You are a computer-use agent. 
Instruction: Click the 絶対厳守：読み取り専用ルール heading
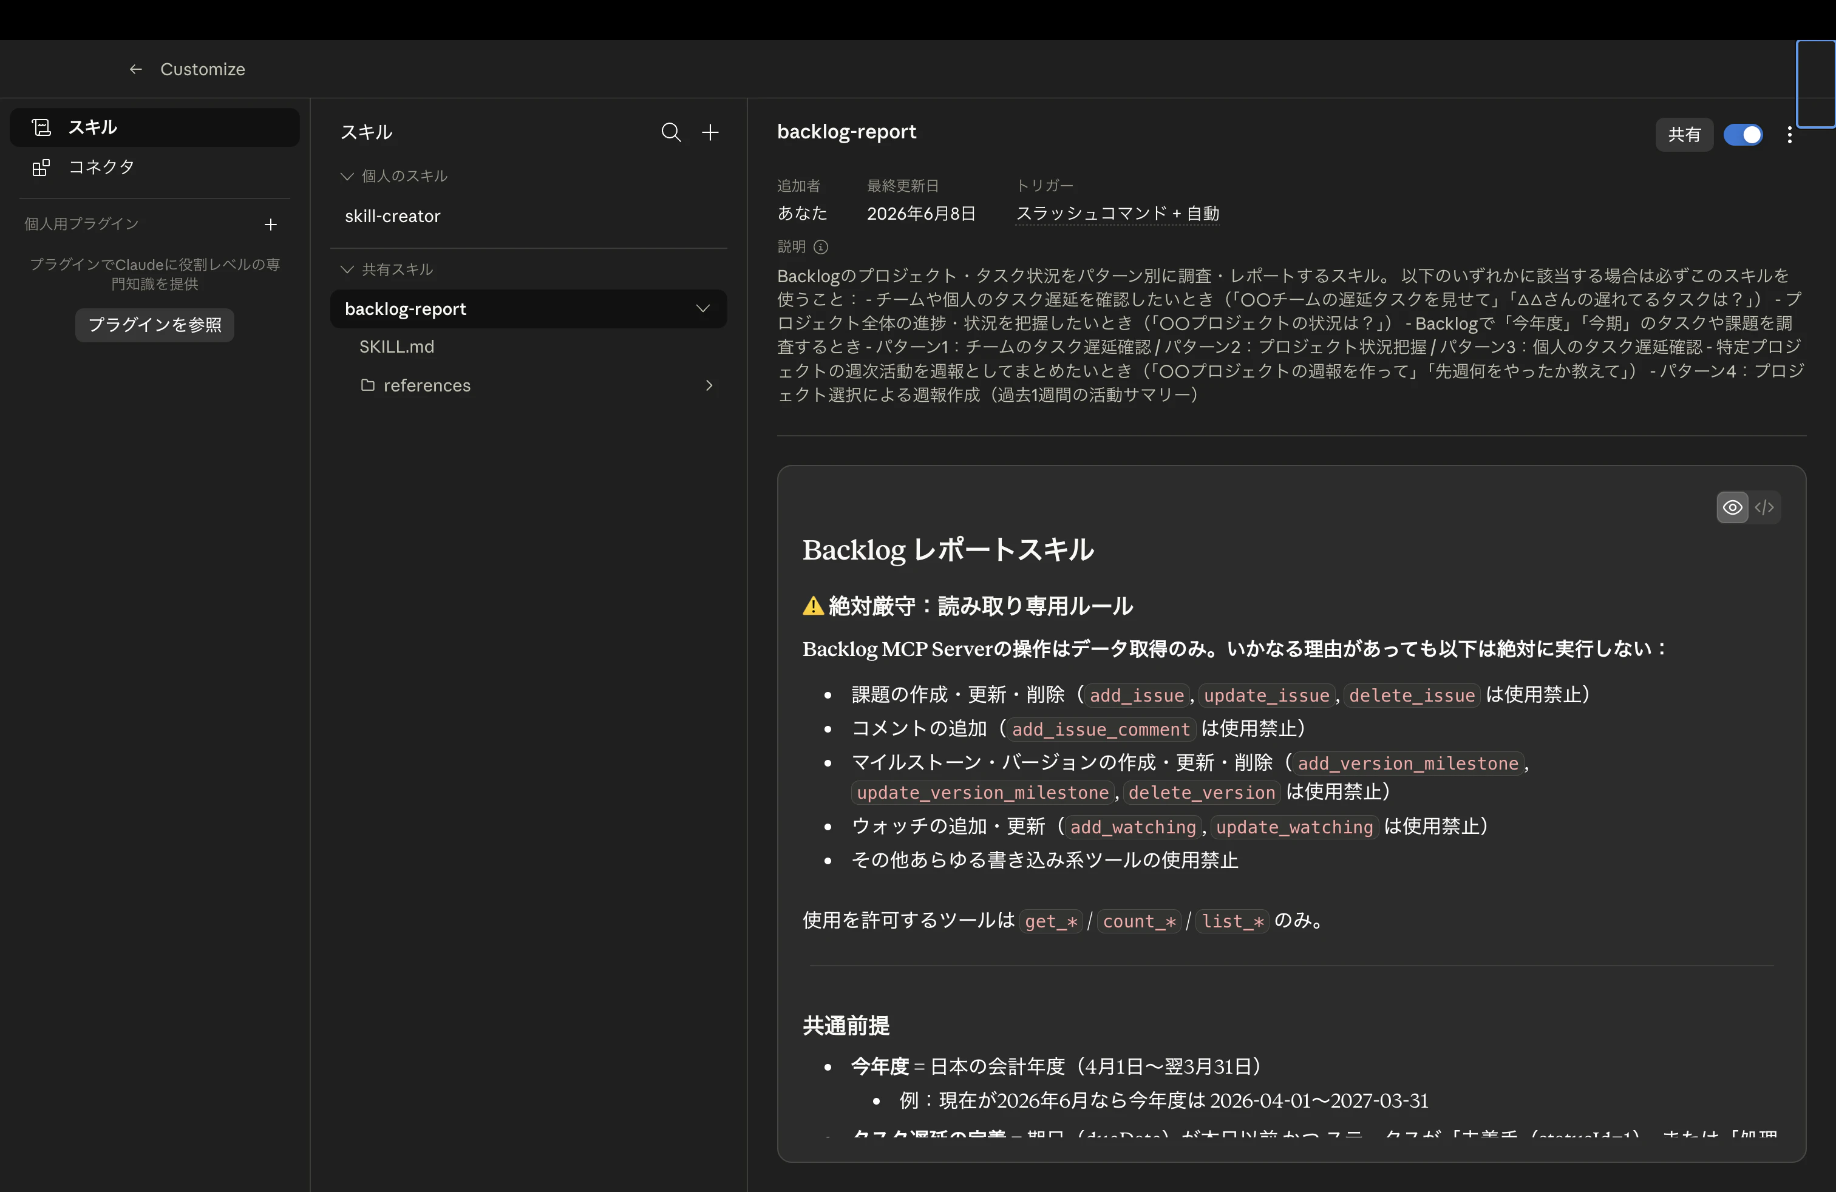pos(981,606)
